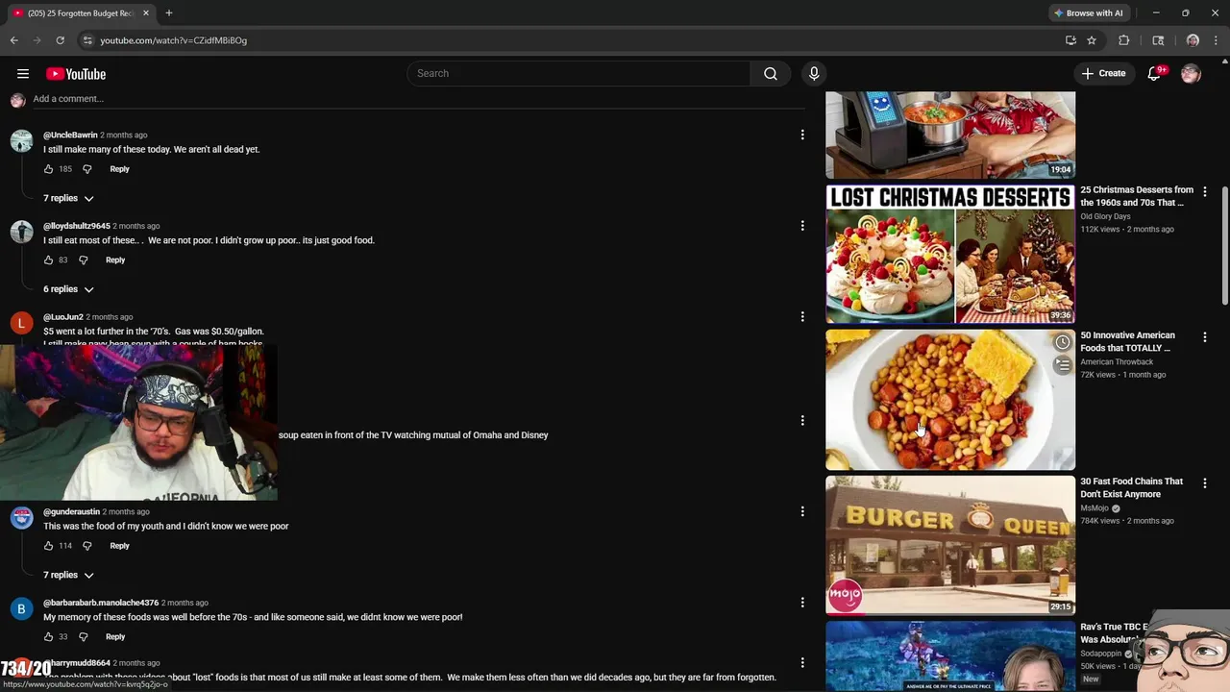Open browser extensions puzzle icon
1230x692 pixels.
coord(1123,40)
